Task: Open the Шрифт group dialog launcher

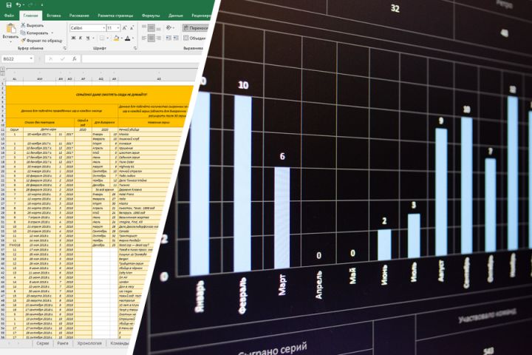Action: coord(135,48)
